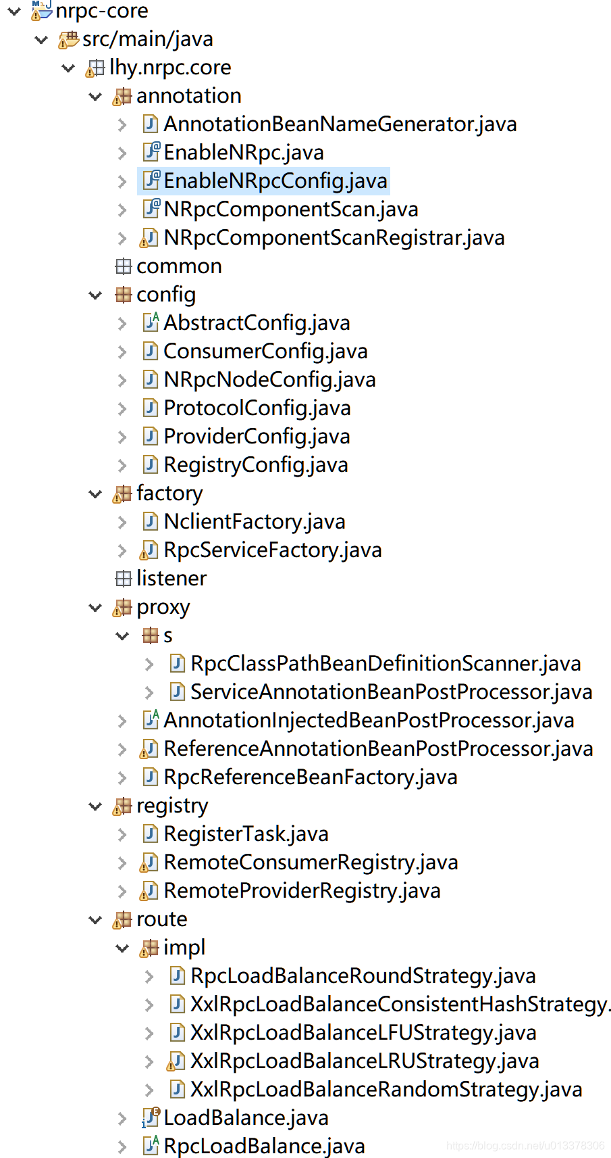This screenshot has width=611, height=1158.
Task: Select NclientFactory.java
Action: click(x=255, y=522)
